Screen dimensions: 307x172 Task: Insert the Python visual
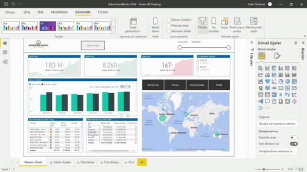(x=287, y=95)
